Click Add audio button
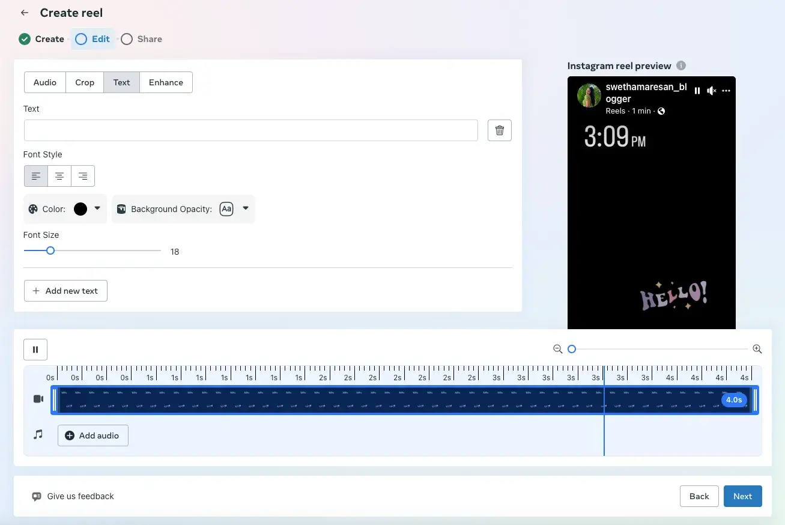This screenshot has width=785, height=525. click(93, 435)
